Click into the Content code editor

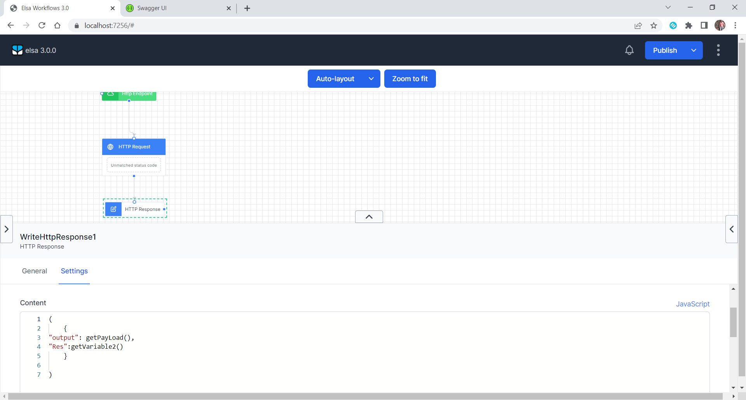[365, 351]
